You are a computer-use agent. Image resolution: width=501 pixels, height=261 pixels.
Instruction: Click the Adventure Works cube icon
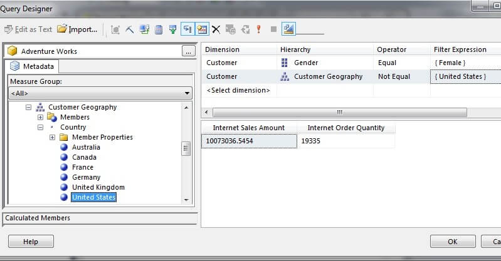12,51
